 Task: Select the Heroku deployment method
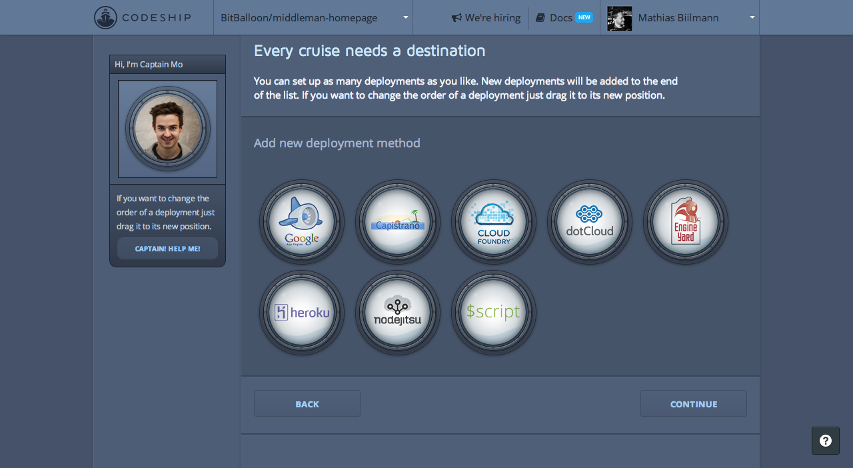coord(302,313)
